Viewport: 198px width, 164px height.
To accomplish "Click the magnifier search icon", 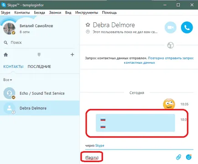I will (x=5, y=42).
